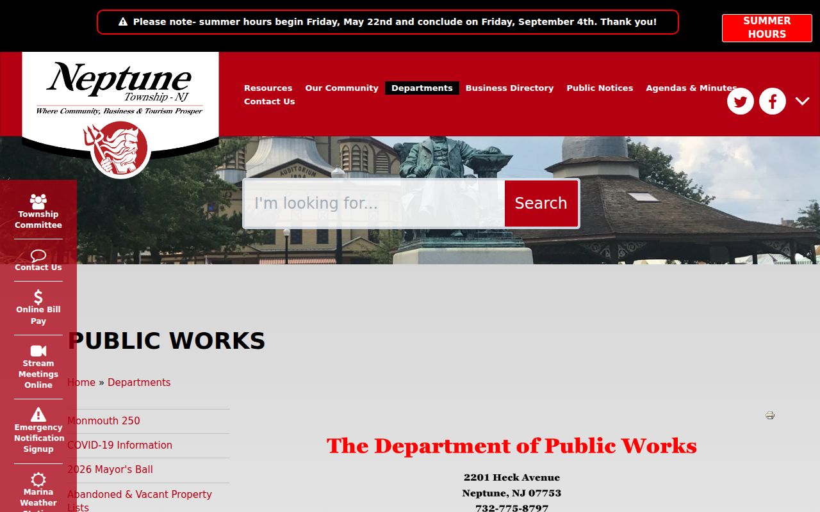The width and height of the screenshot is (820, 512).
Task: Open the COVID-19 Information link
Action: coord(120,445)
